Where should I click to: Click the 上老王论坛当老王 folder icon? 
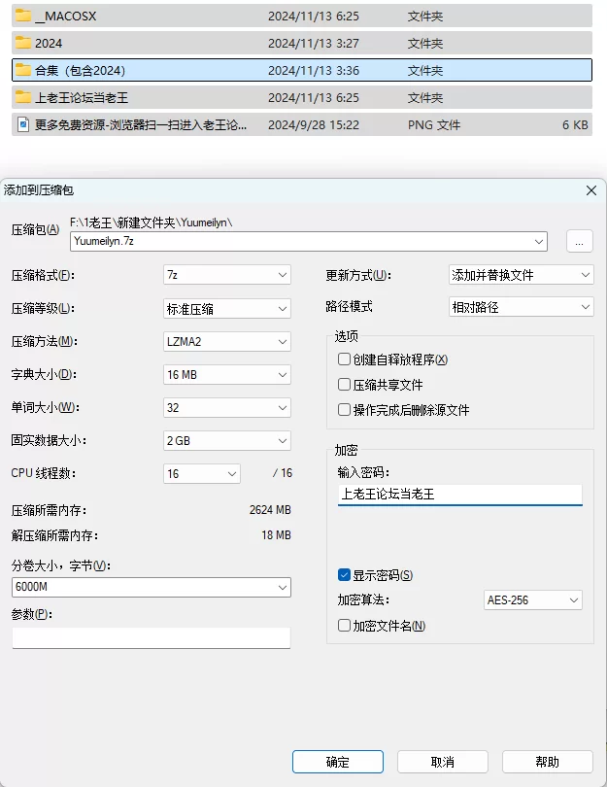(x=23, y=97)
